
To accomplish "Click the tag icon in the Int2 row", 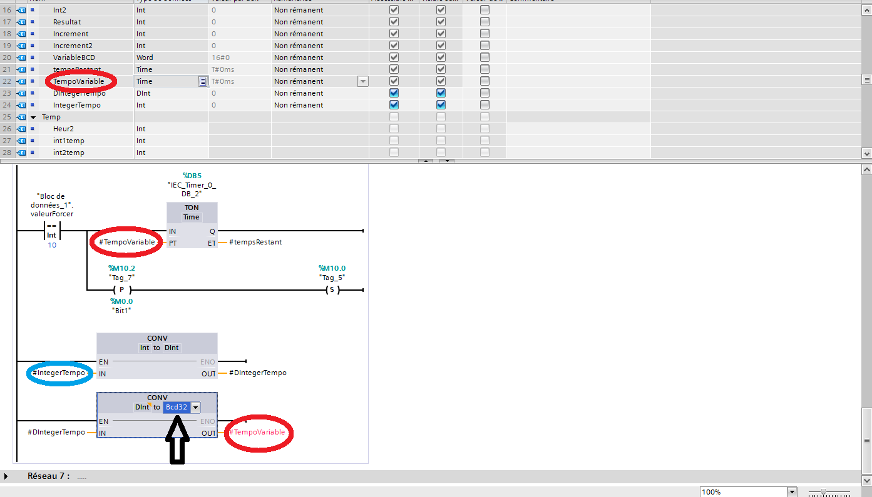I will pos(21,10).
